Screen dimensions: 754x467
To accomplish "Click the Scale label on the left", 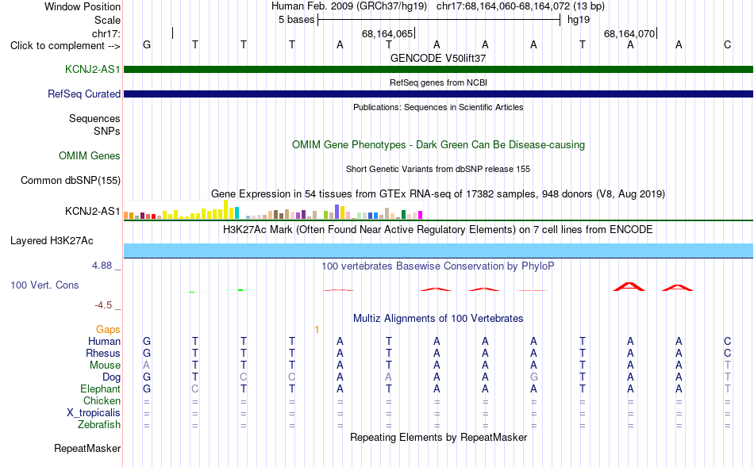I will click(x=107, y=20).
